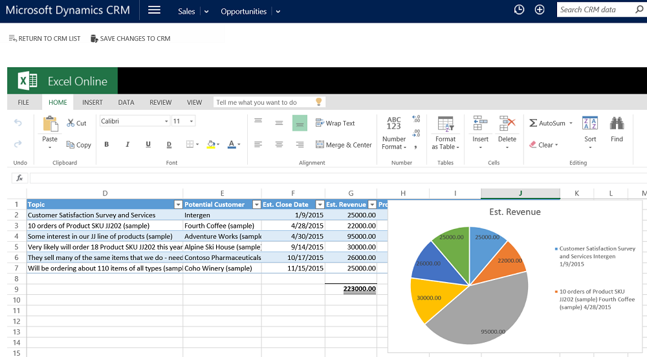Click the recent items clock icon
The image size is (647, 357).
pos(519,10)
